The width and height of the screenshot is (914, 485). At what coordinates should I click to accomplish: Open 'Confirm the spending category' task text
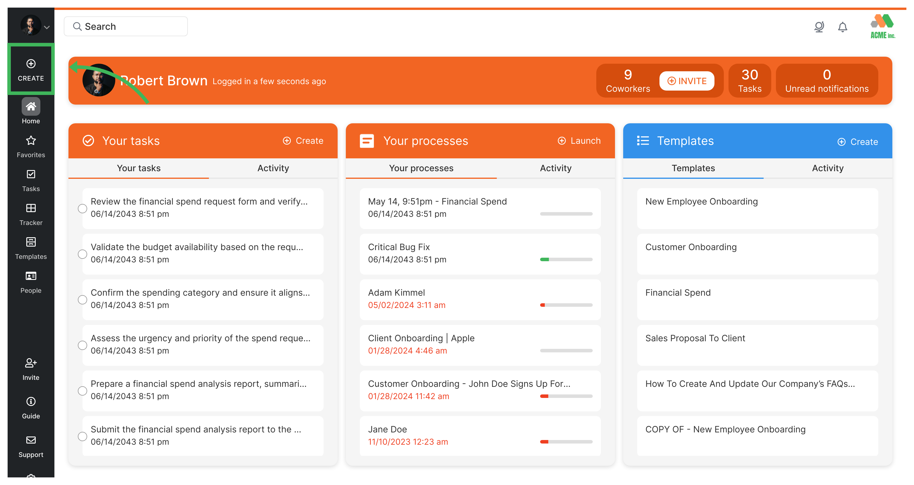pos(200,293)
